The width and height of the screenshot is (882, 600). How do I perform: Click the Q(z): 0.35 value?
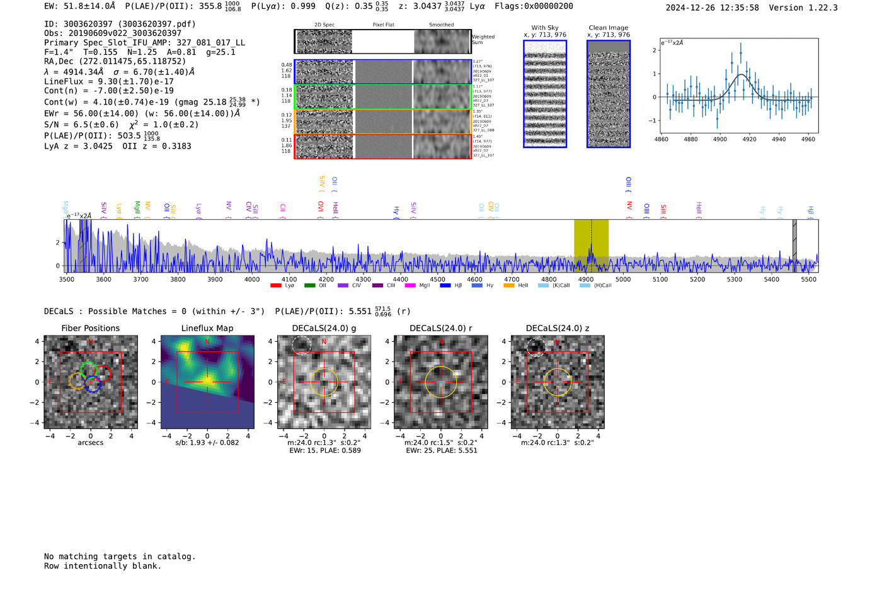[357, 6]
